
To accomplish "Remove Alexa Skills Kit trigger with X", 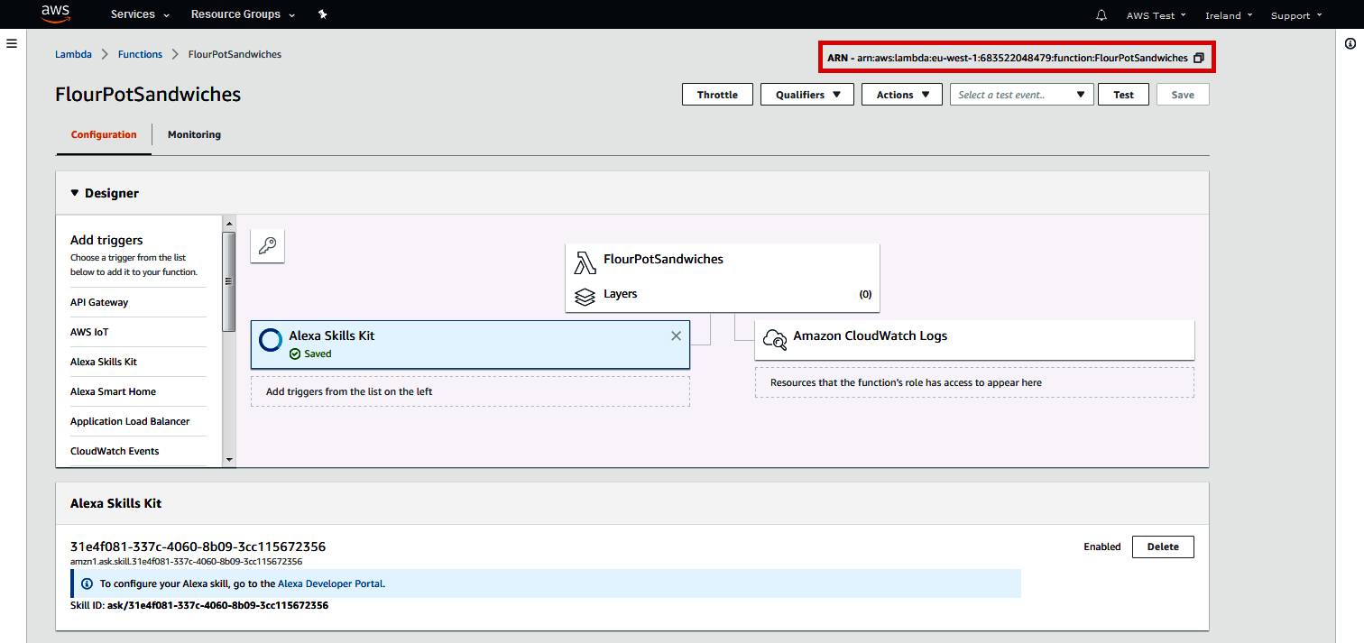I will (x=676, y=335).
